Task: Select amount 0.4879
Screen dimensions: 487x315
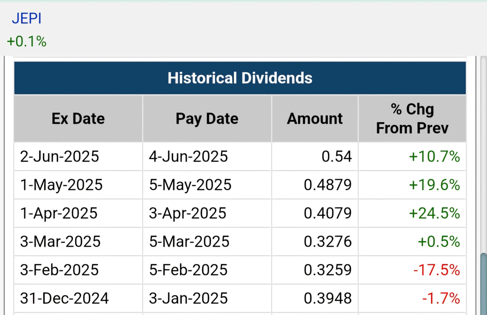Action: coord(328,185)
